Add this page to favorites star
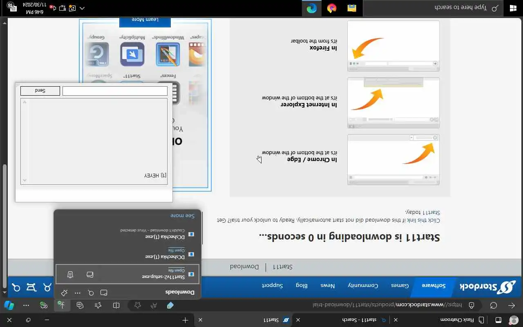 [138, 305]
